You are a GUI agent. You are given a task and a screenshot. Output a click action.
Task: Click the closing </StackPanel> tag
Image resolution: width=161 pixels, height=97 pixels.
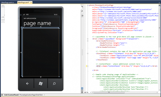pos(102,60)
